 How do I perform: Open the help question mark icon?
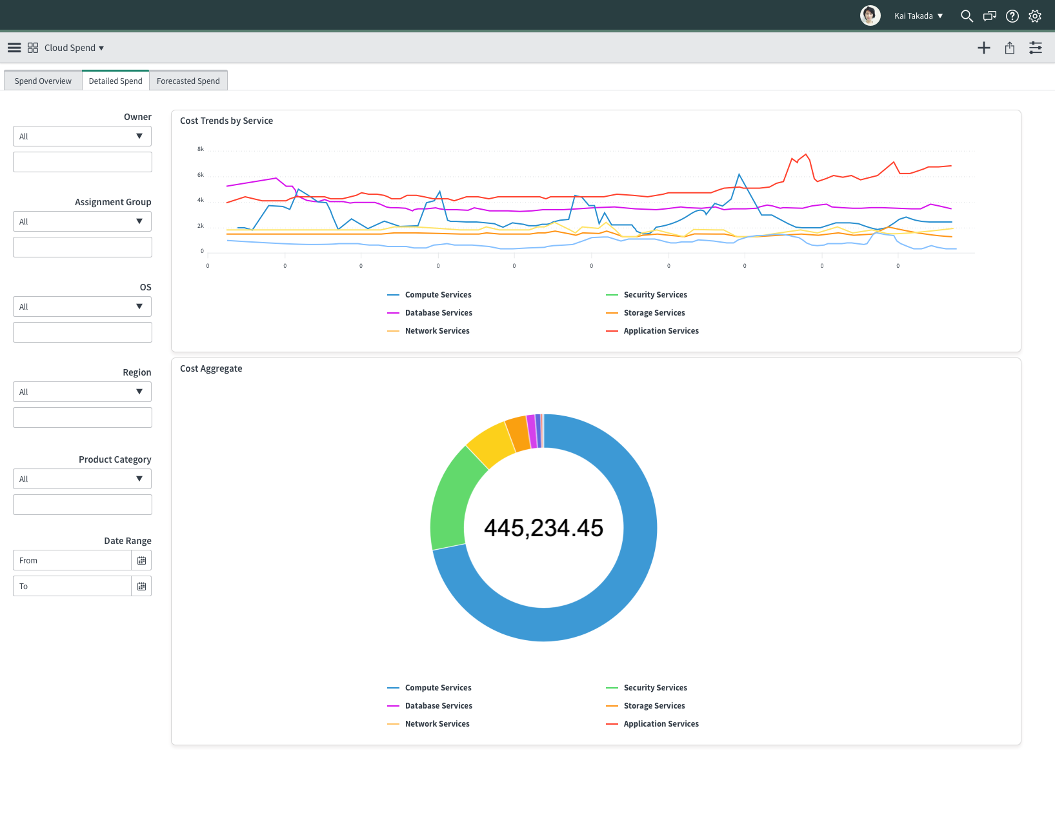[x=1012, y=16]
